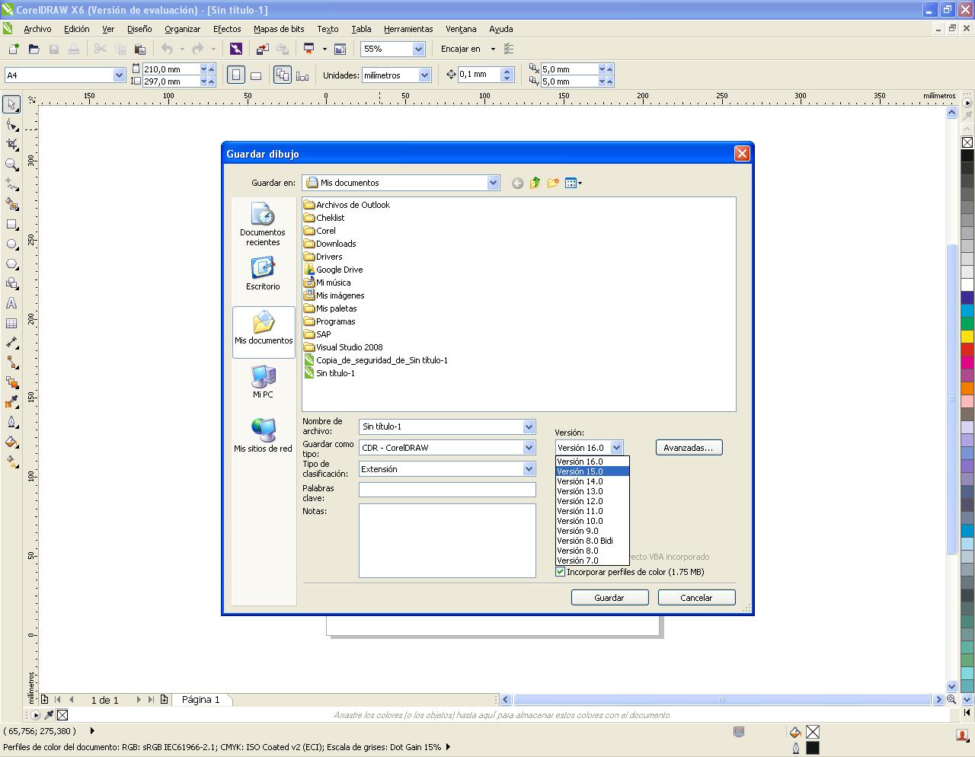
Task: Go back in Guardar dibujo dialog
Action: [x=517, y=183]
